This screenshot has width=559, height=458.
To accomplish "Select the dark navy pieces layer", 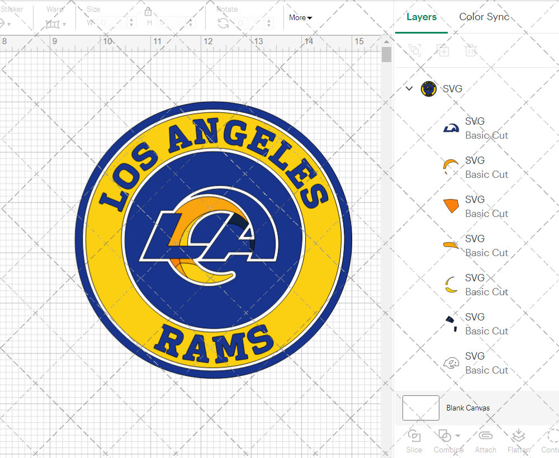I will [x=477, y=324].
